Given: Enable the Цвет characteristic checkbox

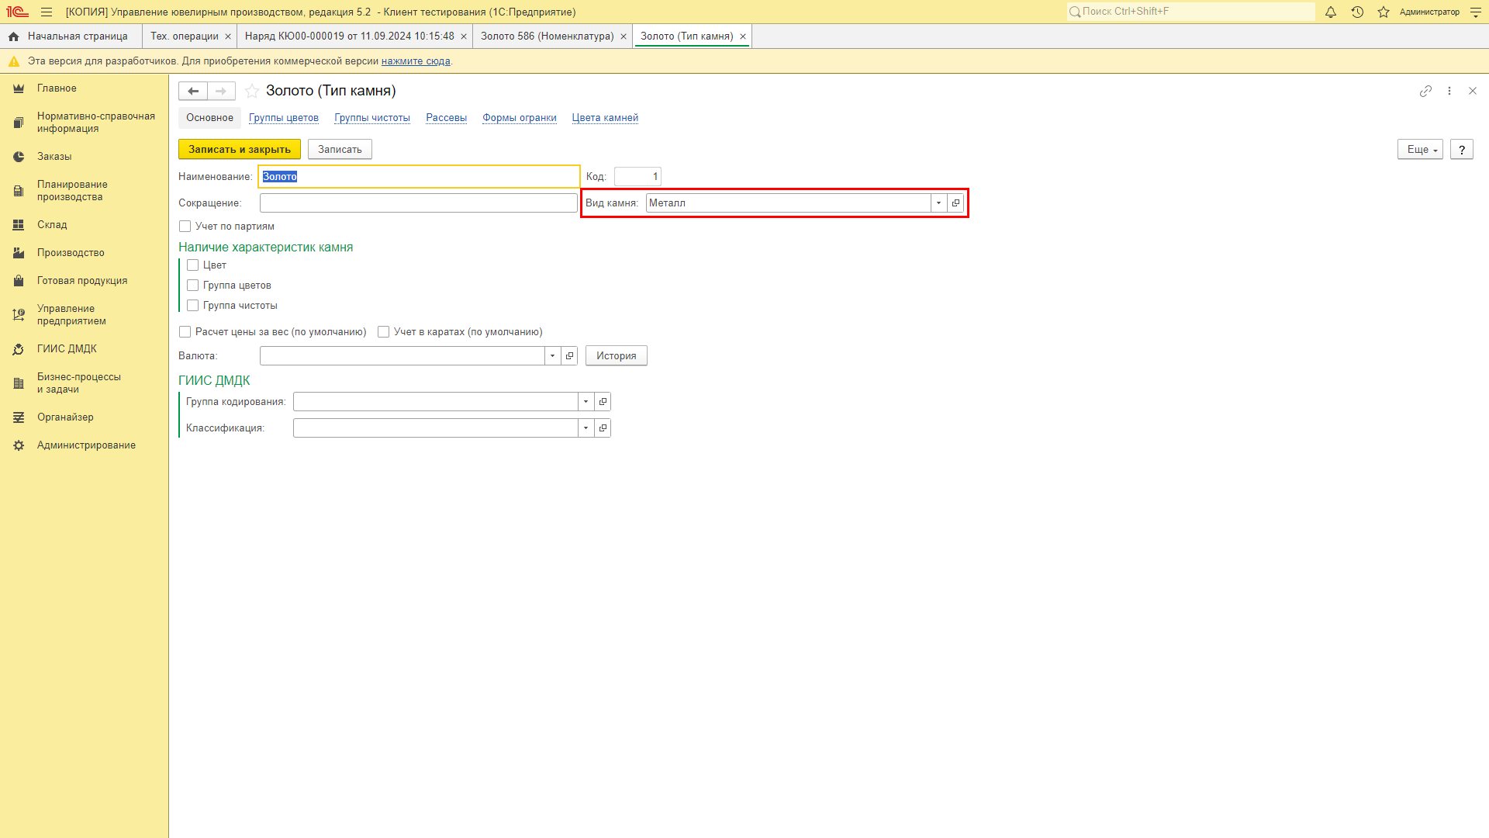Looking at the screenshot, I should coord(192,265).
